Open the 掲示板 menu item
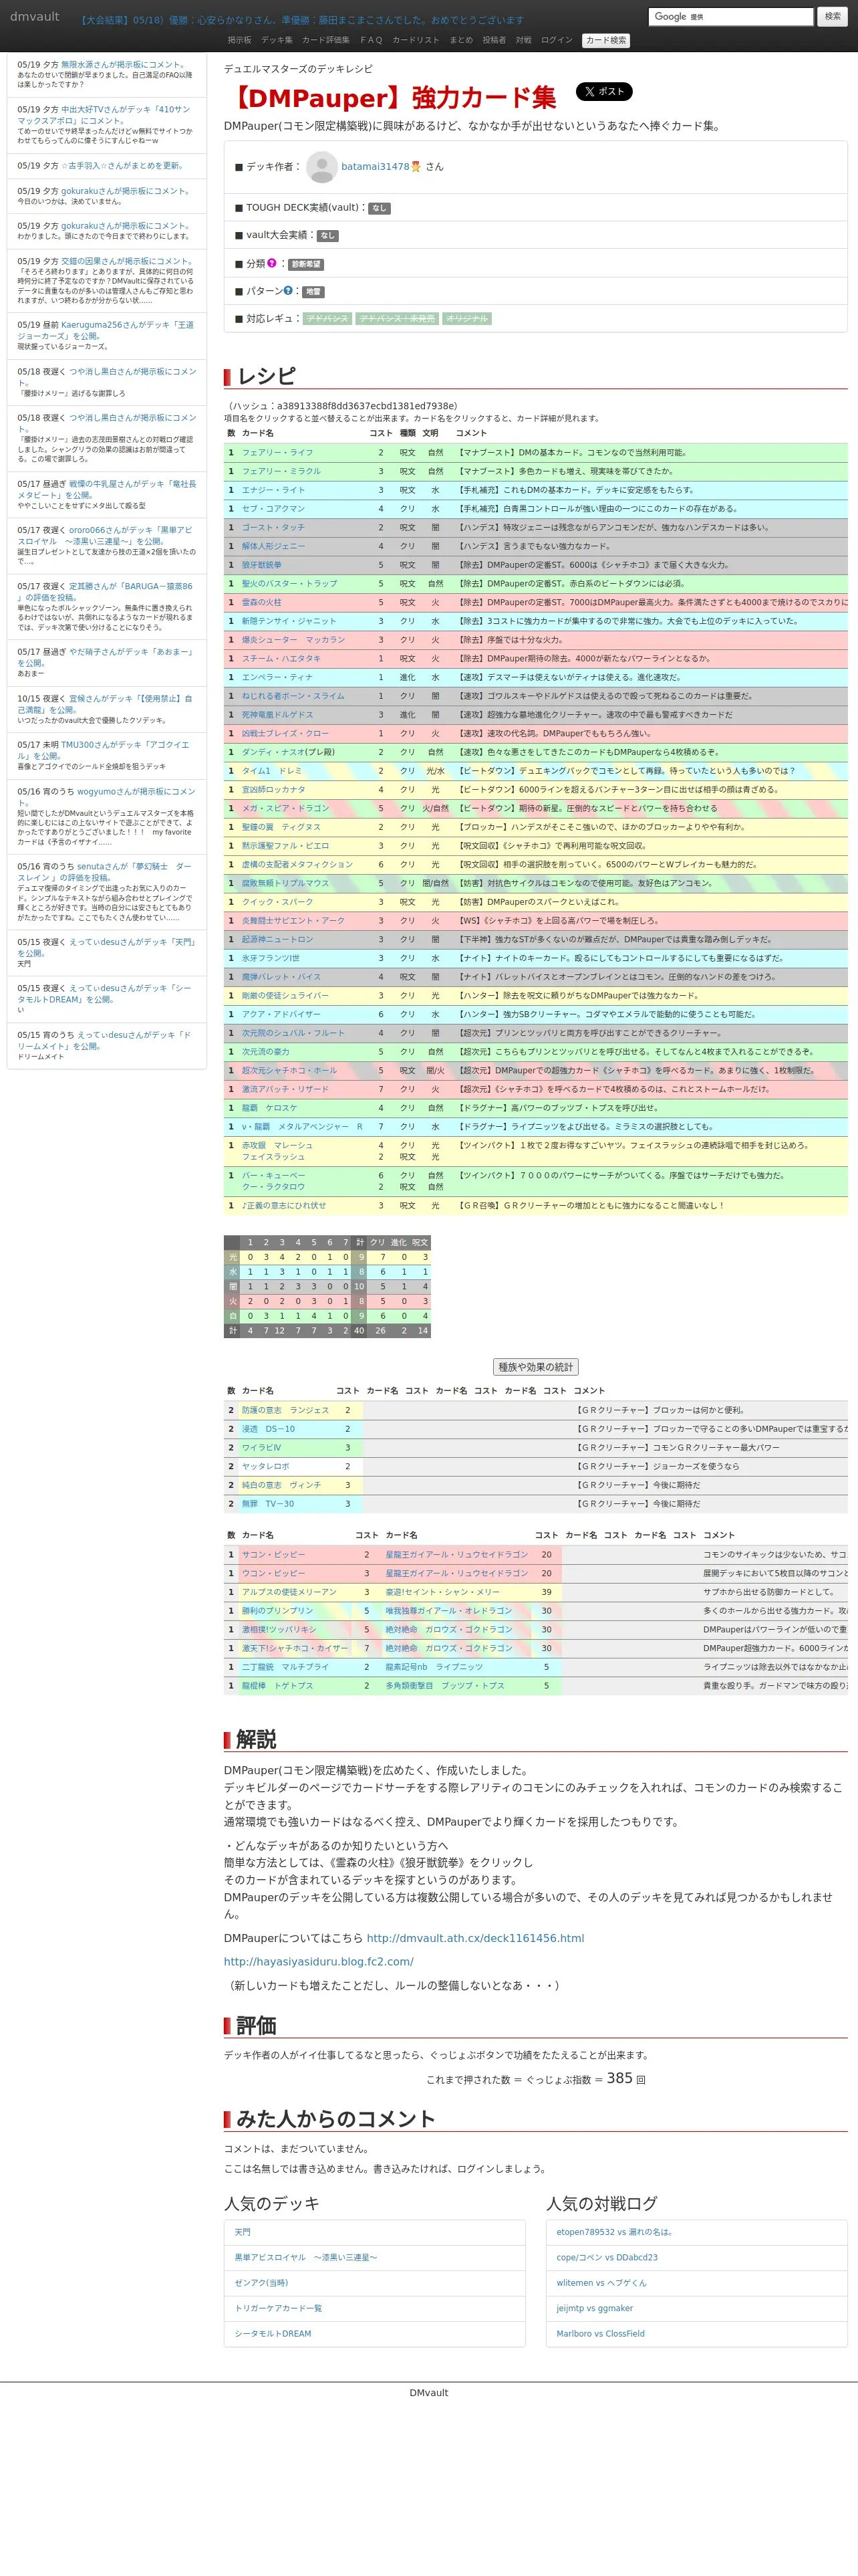The width and height of the screenshot is (858, 2576). pos(240,40)
